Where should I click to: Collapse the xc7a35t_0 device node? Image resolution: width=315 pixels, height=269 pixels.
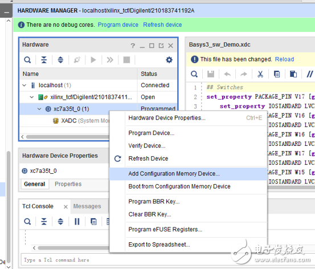click(39, 109)
